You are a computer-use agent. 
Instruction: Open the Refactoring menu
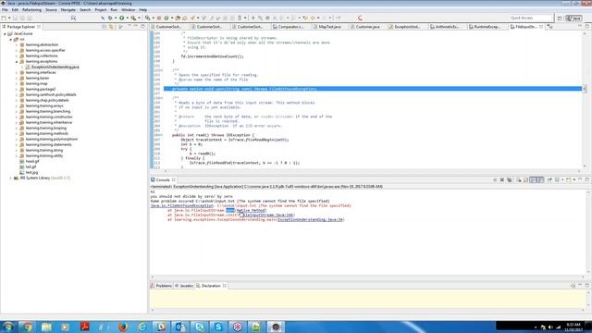pos(31,10)
